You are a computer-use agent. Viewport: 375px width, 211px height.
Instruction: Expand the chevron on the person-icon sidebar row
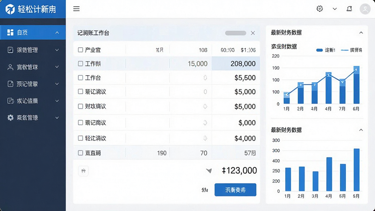point(57,67)
